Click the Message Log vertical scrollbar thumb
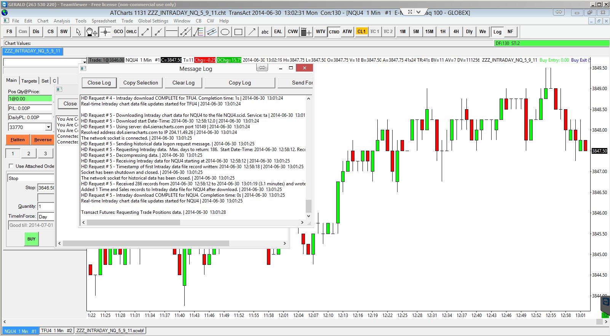The width and height of the screenshot is (610, 336). [x=309, y=206]
